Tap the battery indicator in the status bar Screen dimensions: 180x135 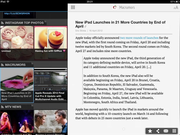[177, 2]
